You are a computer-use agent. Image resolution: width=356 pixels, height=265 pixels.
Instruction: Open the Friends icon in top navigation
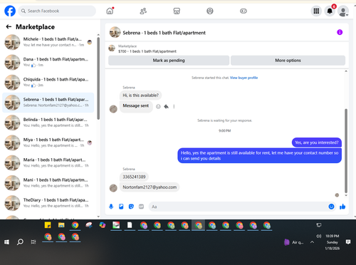[143, 11]
